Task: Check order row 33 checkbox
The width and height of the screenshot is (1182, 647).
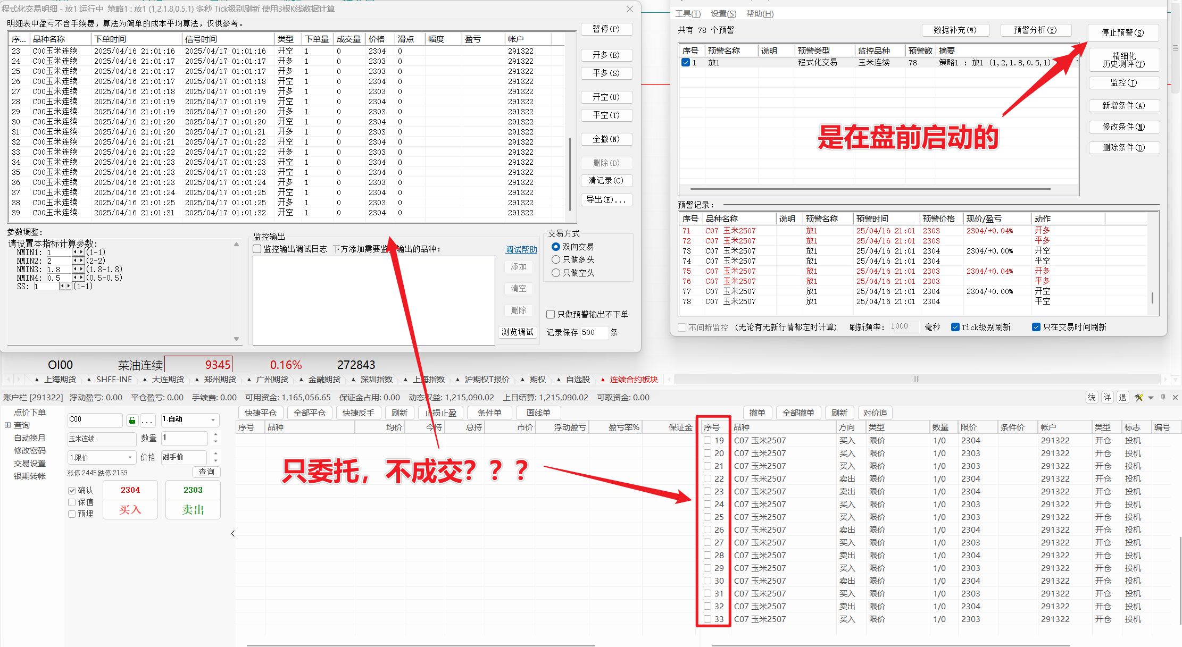Action: pos(707,619)
